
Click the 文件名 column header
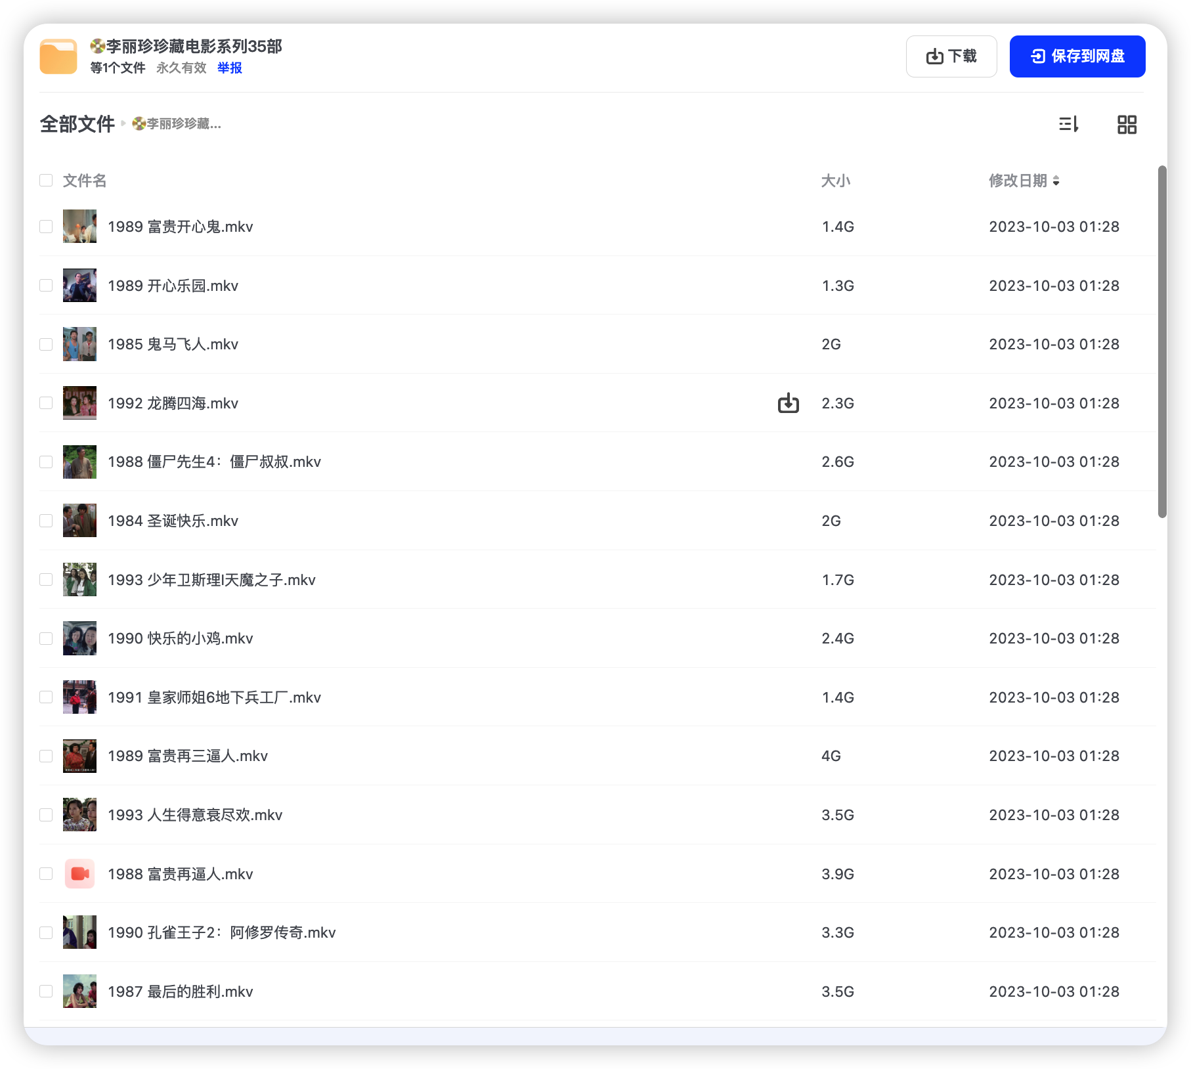pyautogui.click(x=85, y=181)
